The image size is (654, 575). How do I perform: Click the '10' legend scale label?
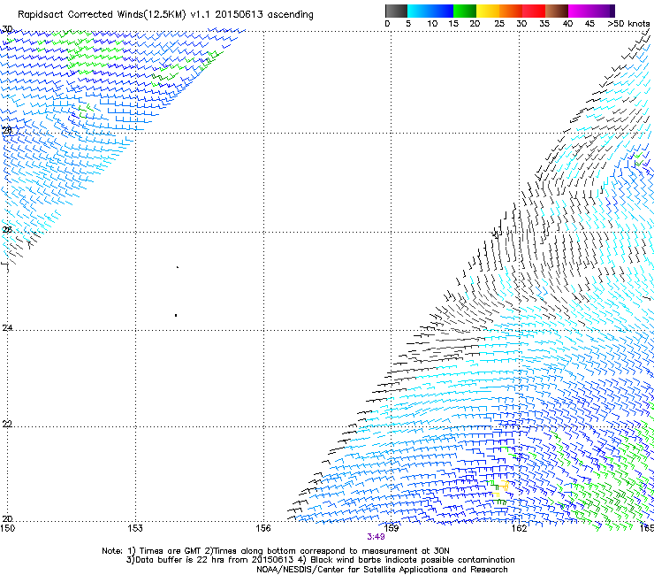[x=432, y=24]
